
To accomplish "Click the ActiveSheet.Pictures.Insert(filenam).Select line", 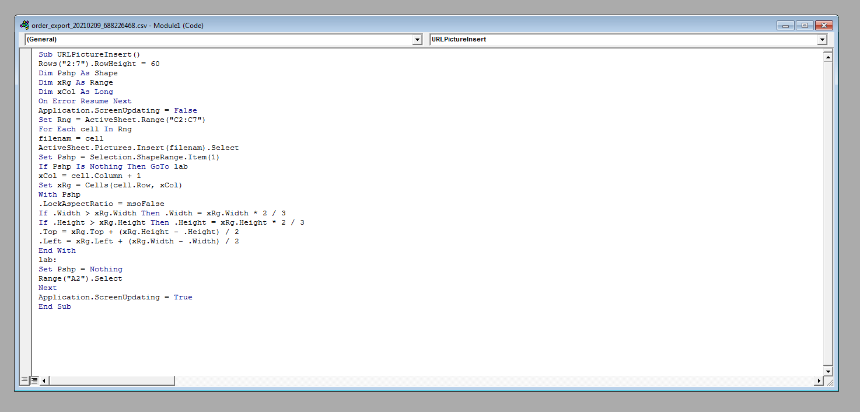I will click(139, 148).
